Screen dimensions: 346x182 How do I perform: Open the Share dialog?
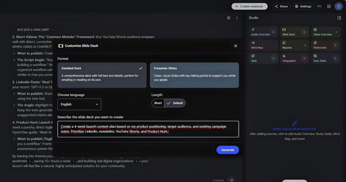point(281,6)
